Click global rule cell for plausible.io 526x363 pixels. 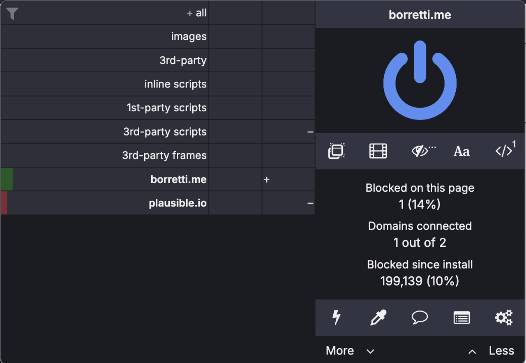click(235, 203)
